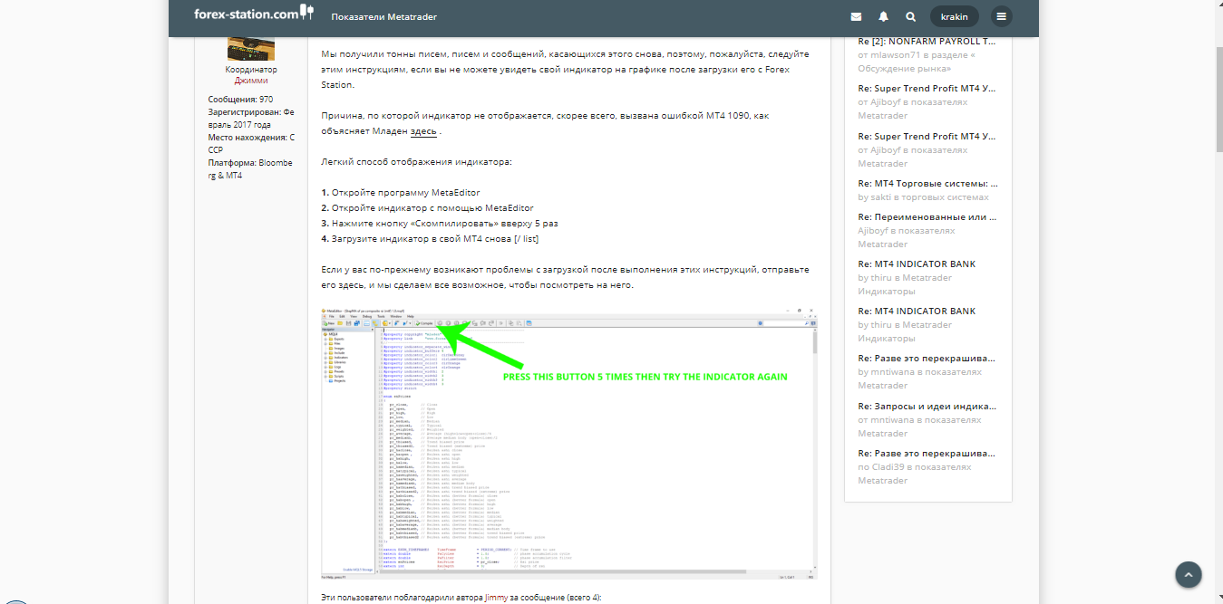This screenshot has height=604, width=1223.
Task: View Cladi39's profile
Action: click(x=890, y=467)
